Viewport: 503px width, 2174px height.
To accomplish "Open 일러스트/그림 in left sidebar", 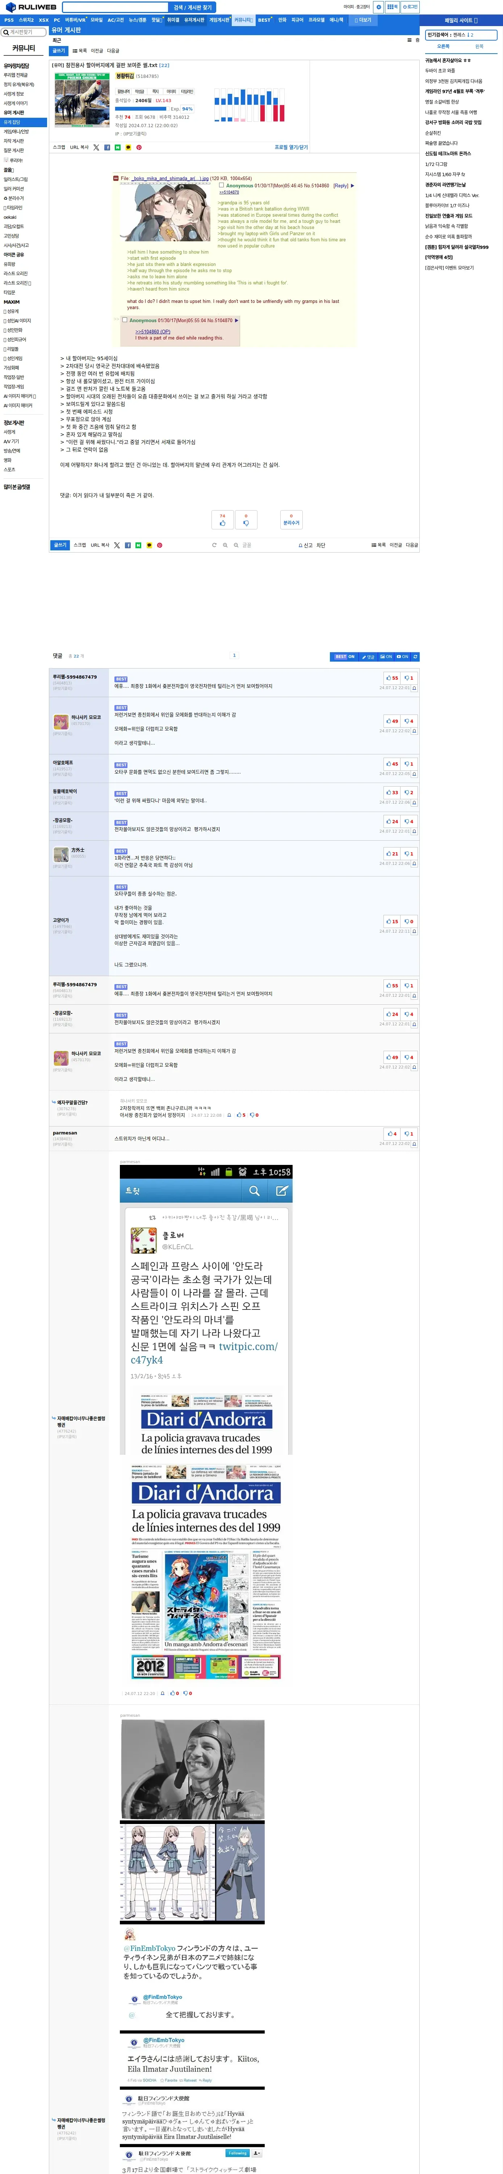I will [15, 179].
